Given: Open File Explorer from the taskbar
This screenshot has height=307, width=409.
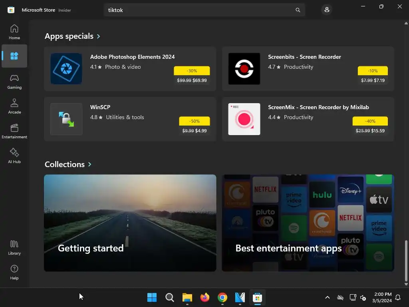Looking at the screenshot, I should (x=187, y=297).
